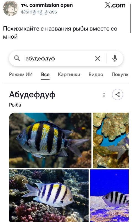Screen dimensions: 132x222
Task: Open the Абудефдуф panel title
Action: tap(32, 95)
